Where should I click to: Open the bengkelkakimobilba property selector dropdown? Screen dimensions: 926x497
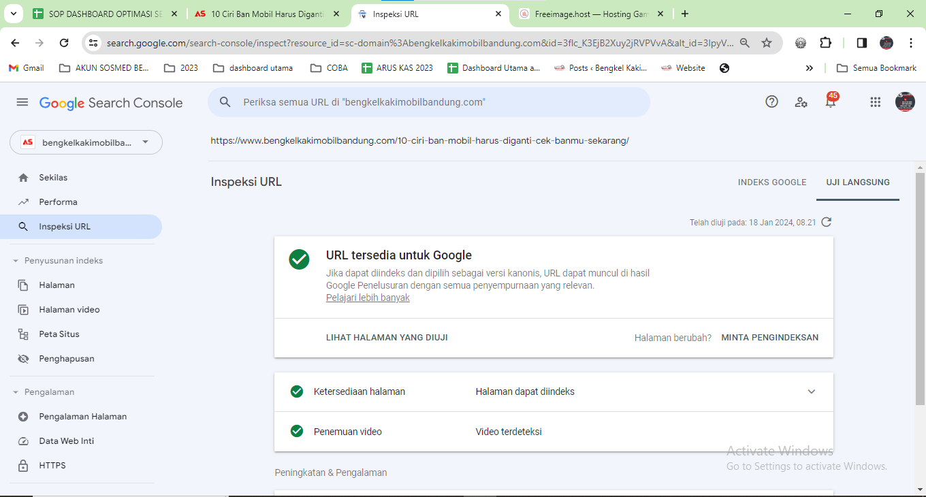86,142
